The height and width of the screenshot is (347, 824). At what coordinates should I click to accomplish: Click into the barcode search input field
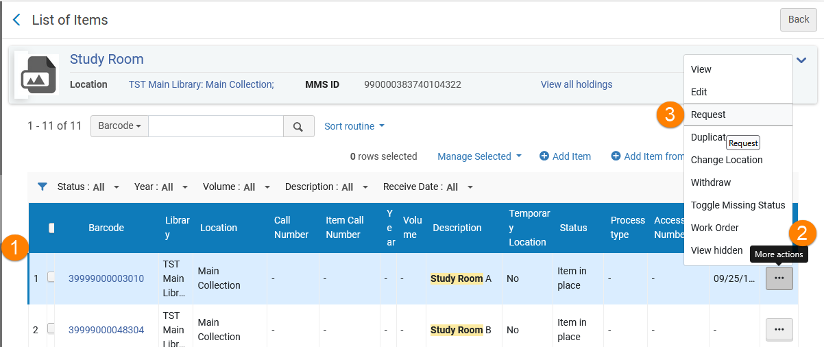point(216,126)
